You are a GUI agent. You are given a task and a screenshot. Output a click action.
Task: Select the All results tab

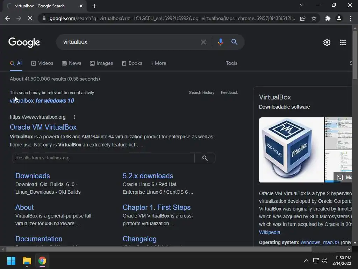[16, 63]
